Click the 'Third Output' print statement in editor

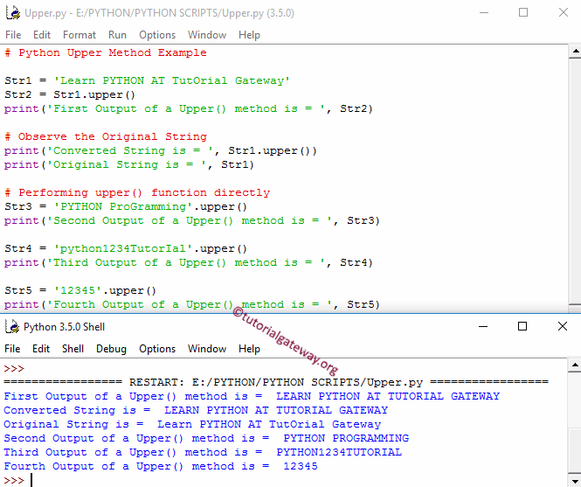(189, 262)
